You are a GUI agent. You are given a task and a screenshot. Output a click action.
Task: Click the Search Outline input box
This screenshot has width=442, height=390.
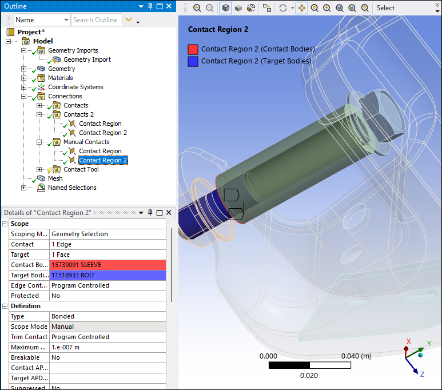(95, 20)
